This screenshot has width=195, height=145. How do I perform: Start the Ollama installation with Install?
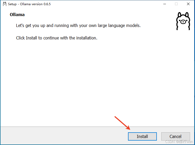(x=142, y=136)
